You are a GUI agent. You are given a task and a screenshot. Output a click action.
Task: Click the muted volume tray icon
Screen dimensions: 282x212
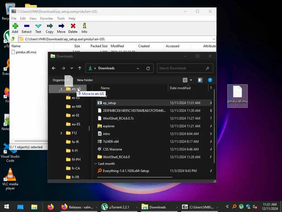coord(255,207)
